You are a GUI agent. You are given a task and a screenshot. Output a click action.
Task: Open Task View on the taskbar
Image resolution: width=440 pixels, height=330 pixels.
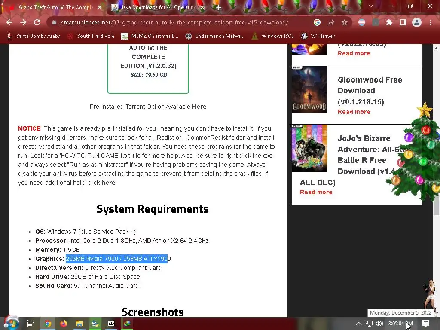[31, 324]
